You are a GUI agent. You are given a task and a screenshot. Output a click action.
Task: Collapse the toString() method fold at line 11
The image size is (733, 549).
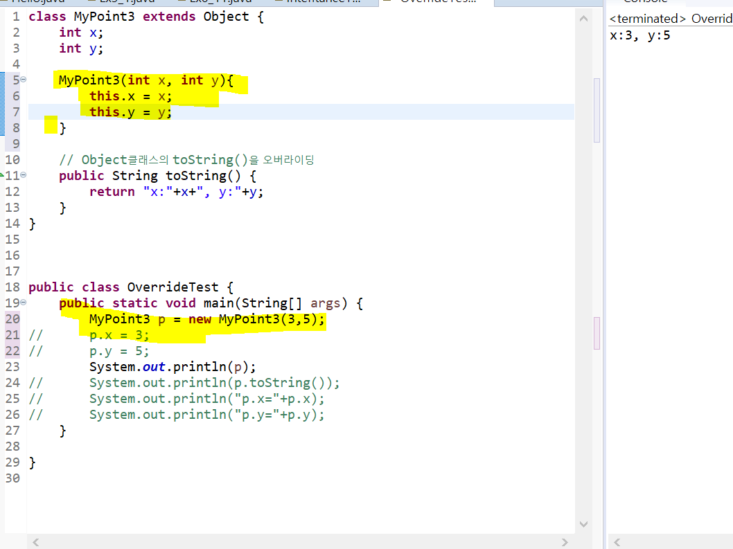[24, 175]
